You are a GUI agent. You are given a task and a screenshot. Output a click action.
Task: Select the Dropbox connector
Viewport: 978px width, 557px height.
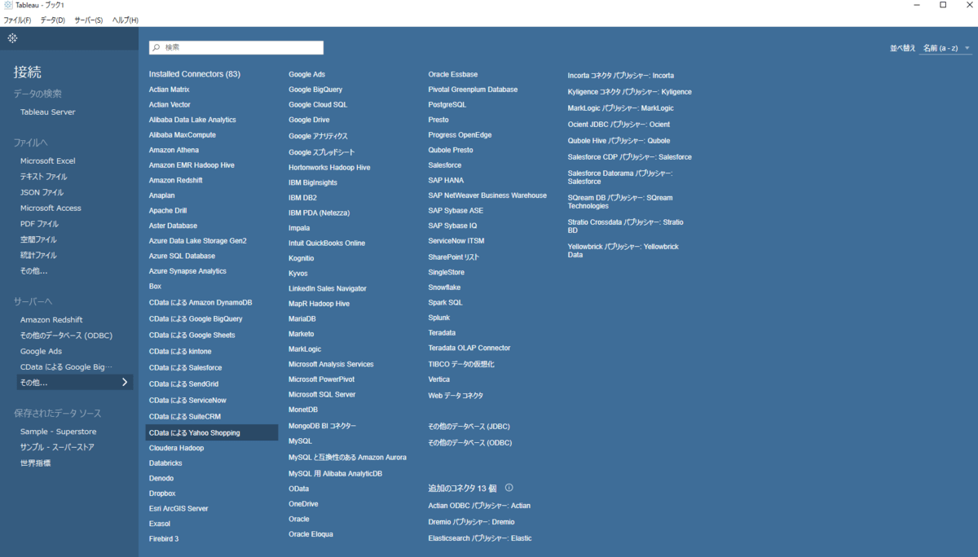[x=162, y=493]
